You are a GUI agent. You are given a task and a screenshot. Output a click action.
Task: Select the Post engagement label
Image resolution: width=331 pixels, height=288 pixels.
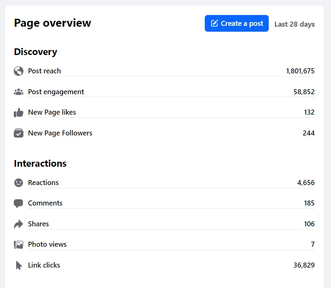click(56, 92)
